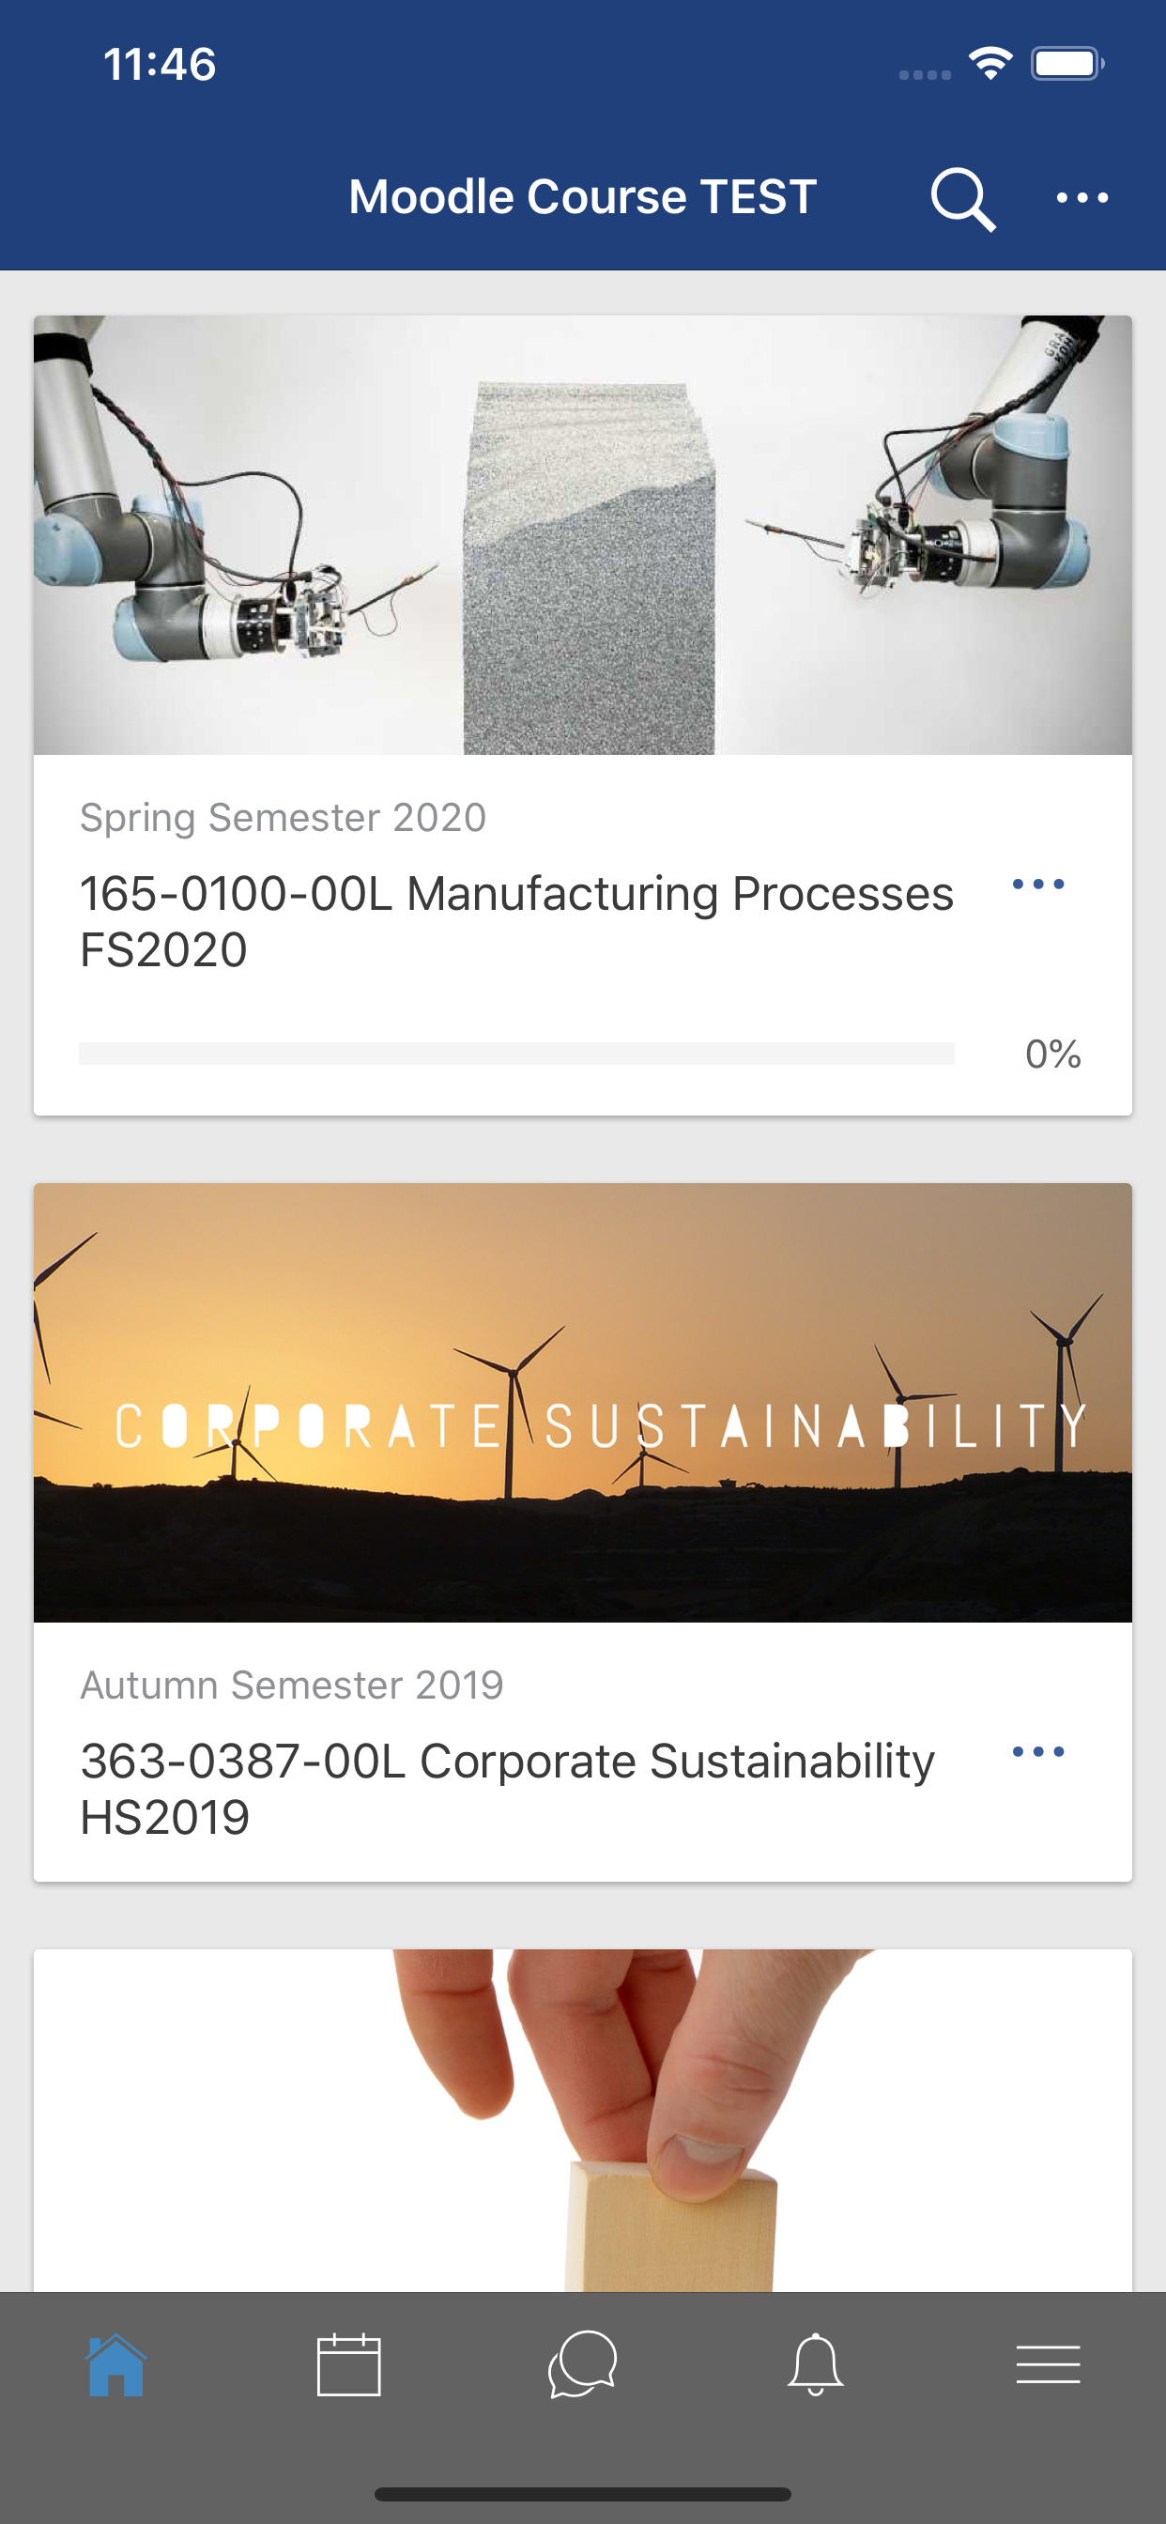Tap the 0% progress percentage label

click(1052, 1054)
